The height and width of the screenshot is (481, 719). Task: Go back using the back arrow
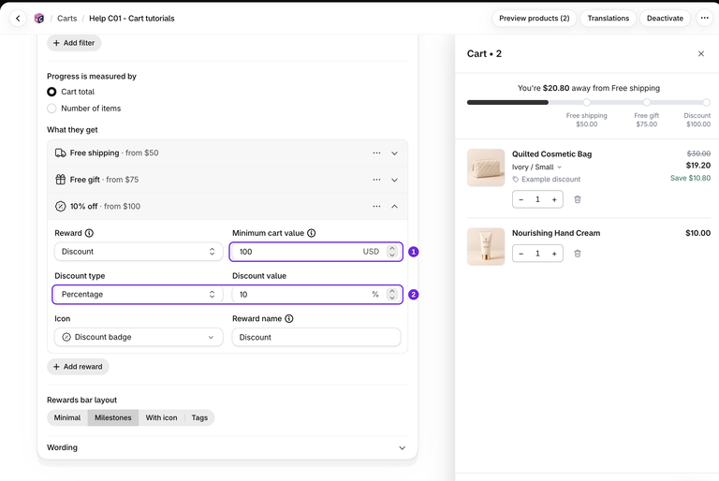pyautogui.click(x=18, y=19)
